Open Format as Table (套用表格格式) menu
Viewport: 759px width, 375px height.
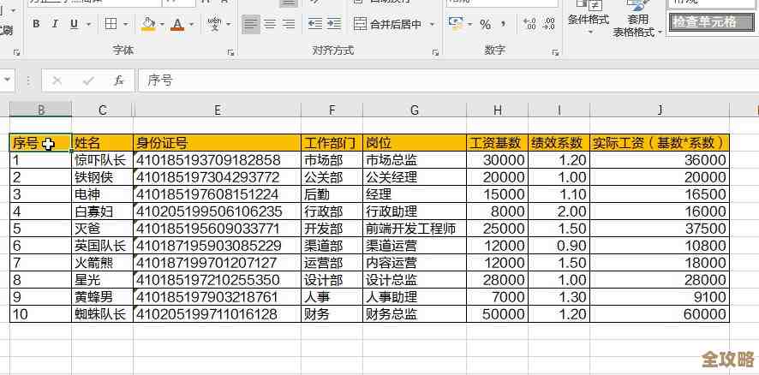(x=637, y=18)
